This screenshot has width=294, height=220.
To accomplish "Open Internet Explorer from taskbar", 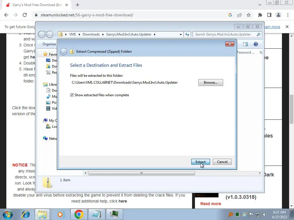I will (26, 214).
